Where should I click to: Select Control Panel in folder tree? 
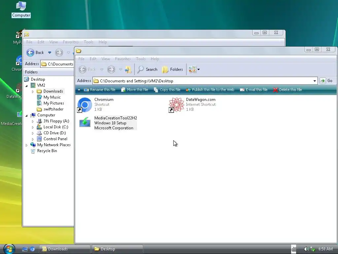point(55,139)
